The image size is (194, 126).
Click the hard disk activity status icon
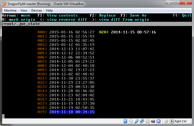(x=126, y=121)
